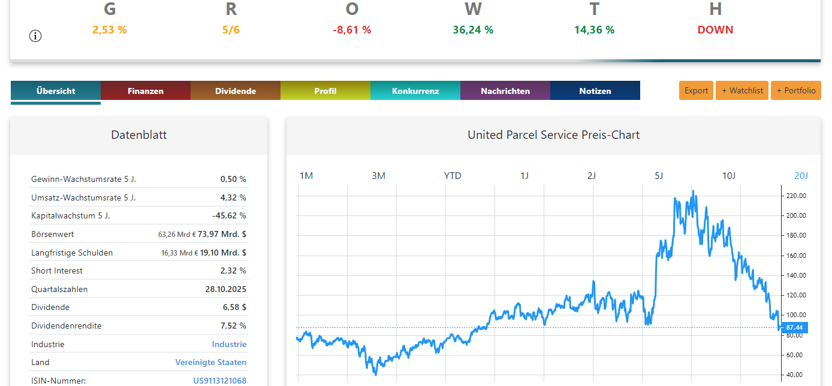The width and height of the screenshot is (832, 386).
Task: Click the G score 2,53 %
Action: [x=110, y=30]
